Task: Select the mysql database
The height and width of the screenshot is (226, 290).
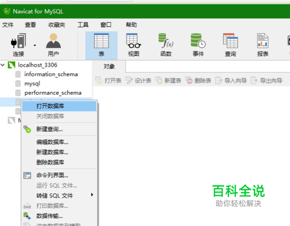Action: pyautogui.click(x=32, y=84)
